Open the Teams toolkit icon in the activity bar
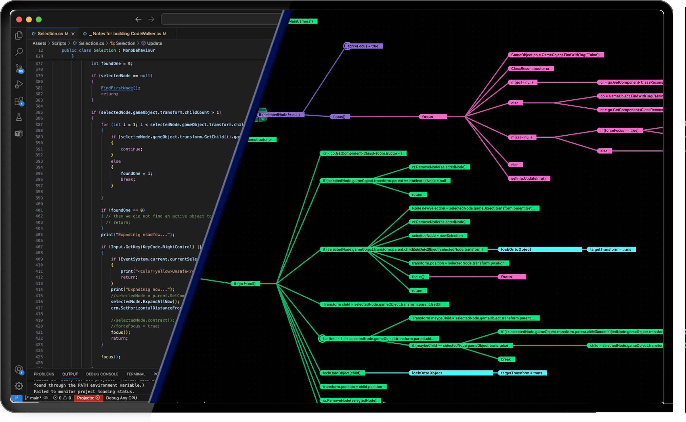This screenshot has height=422, width=686. 19,133
